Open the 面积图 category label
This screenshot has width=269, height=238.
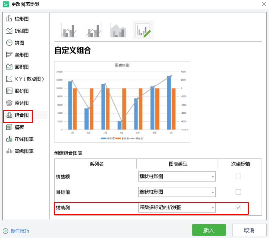pos(22,67)
